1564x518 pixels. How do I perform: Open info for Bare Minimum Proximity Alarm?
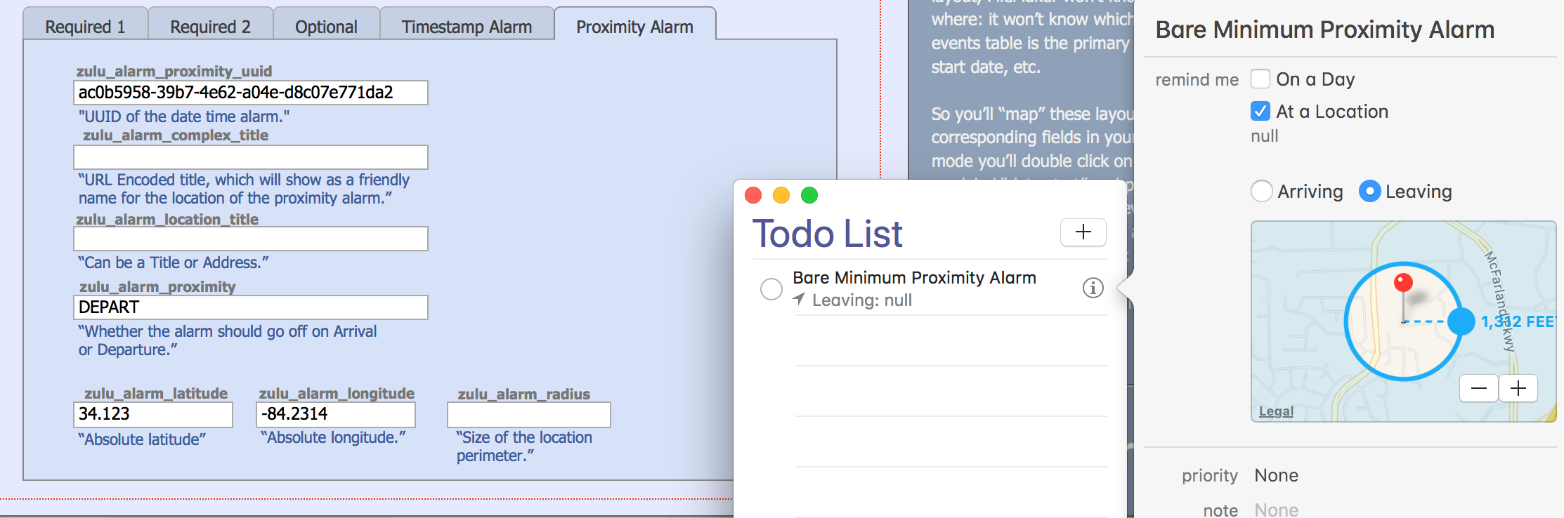click(1093, 288)
